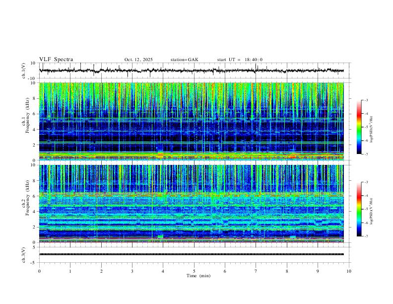Click the '5' tick on ch.3(V) axis

[x=35, y=247]
